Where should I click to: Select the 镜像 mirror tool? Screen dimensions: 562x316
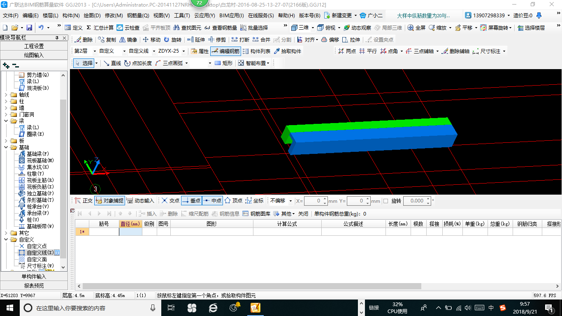coord(128,40)
